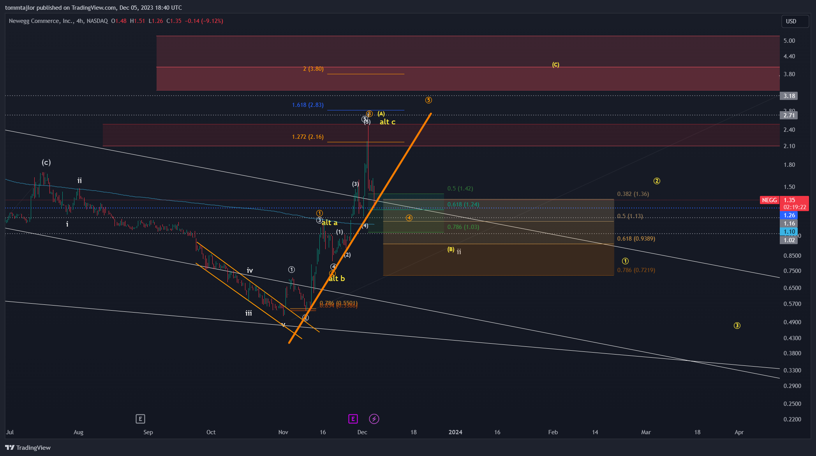Viewport: 816px width, 456px height.
Task: Click the 0.786 (1.03) retracement label
Action: pos(463,227)
